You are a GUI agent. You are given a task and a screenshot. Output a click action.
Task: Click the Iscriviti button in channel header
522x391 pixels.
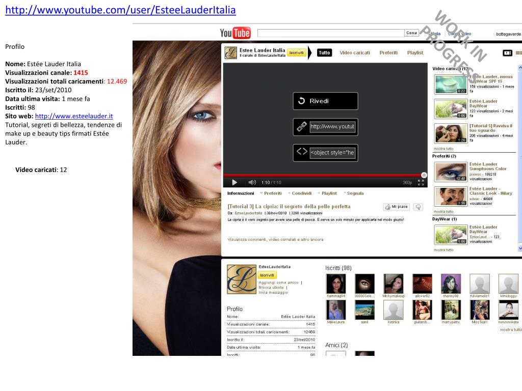[x=296, y=52]
